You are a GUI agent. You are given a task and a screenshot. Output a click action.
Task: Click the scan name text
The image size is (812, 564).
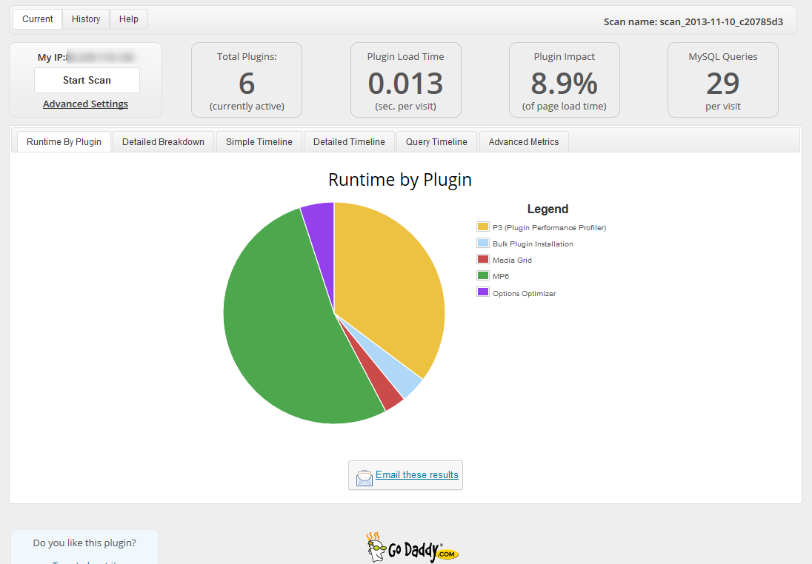click(693, 21)
